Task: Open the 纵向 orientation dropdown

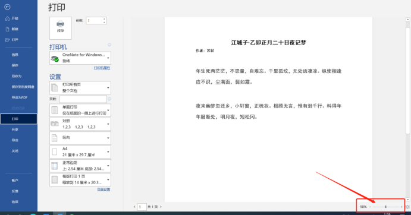Action: (80, 138)
